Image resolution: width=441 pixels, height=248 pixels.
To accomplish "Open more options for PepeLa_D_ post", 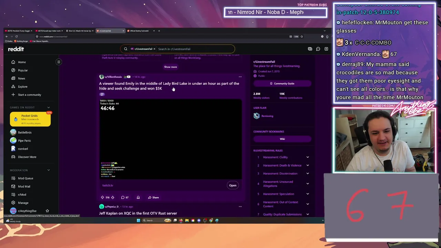I will pyautogui.click(x=240, y=207).
